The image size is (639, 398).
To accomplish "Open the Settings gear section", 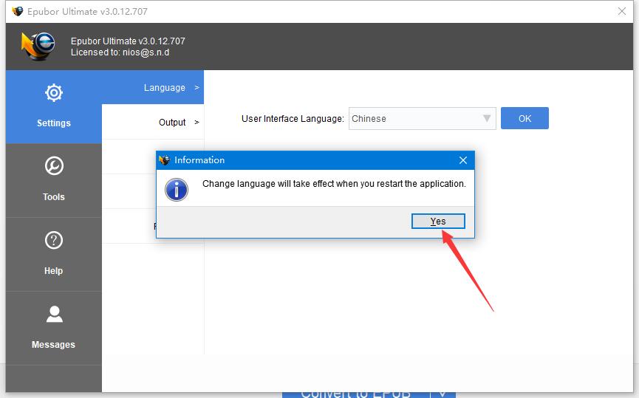I will [53, 107].
